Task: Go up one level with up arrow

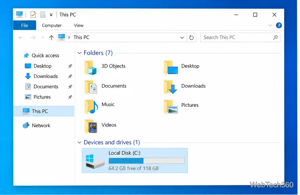Action: (51, 38)
